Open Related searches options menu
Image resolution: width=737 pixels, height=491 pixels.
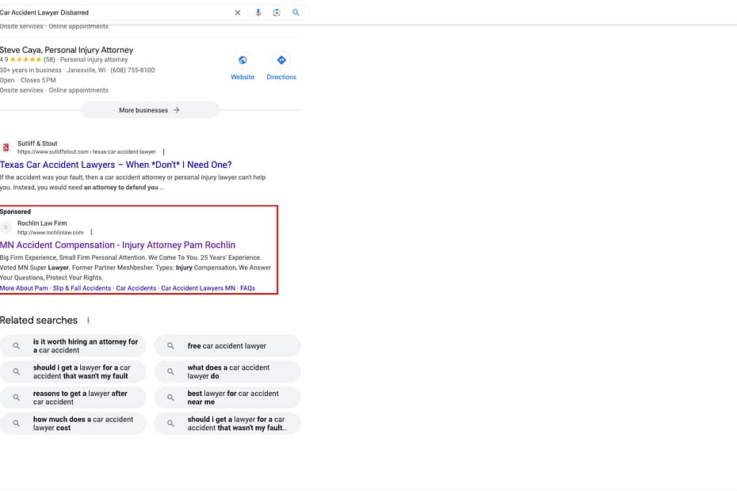[x=88, y=321]
